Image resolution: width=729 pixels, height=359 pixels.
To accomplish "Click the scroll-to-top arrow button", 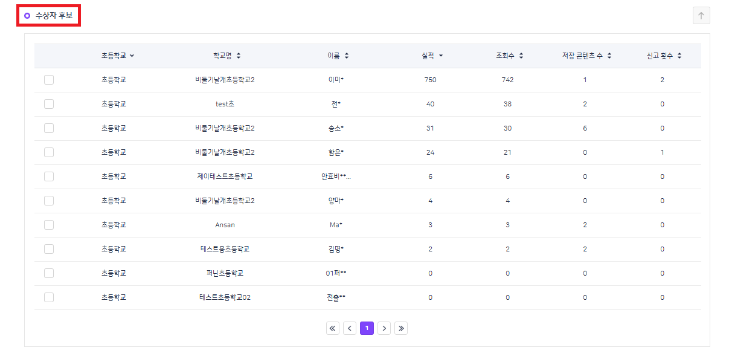I will click(x=701, y=16).
